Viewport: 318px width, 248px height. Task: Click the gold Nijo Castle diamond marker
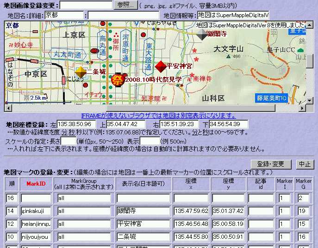(81, 72)
